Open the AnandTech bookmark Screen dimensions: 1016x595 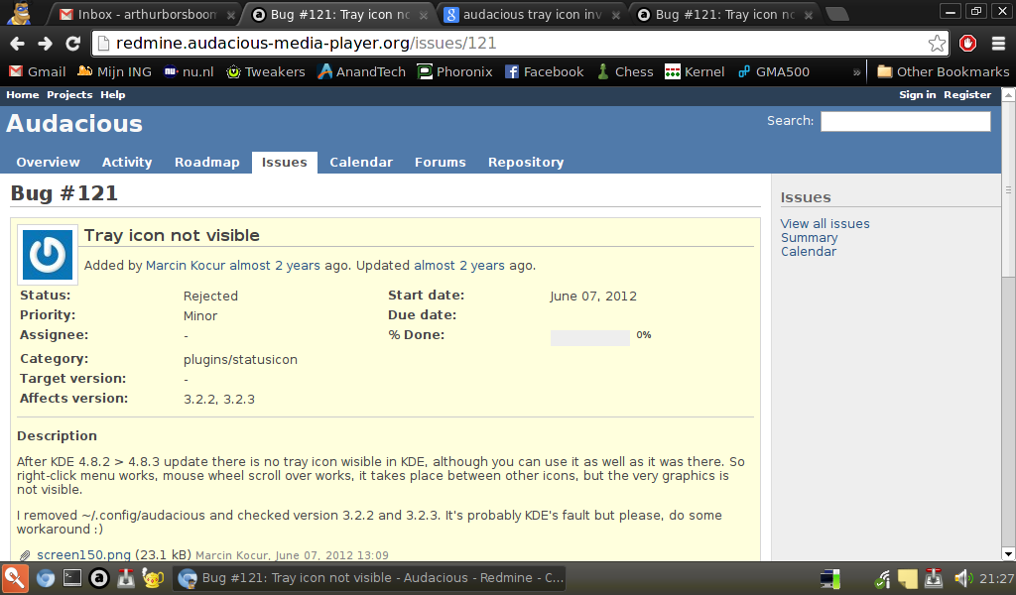point(361,71)
